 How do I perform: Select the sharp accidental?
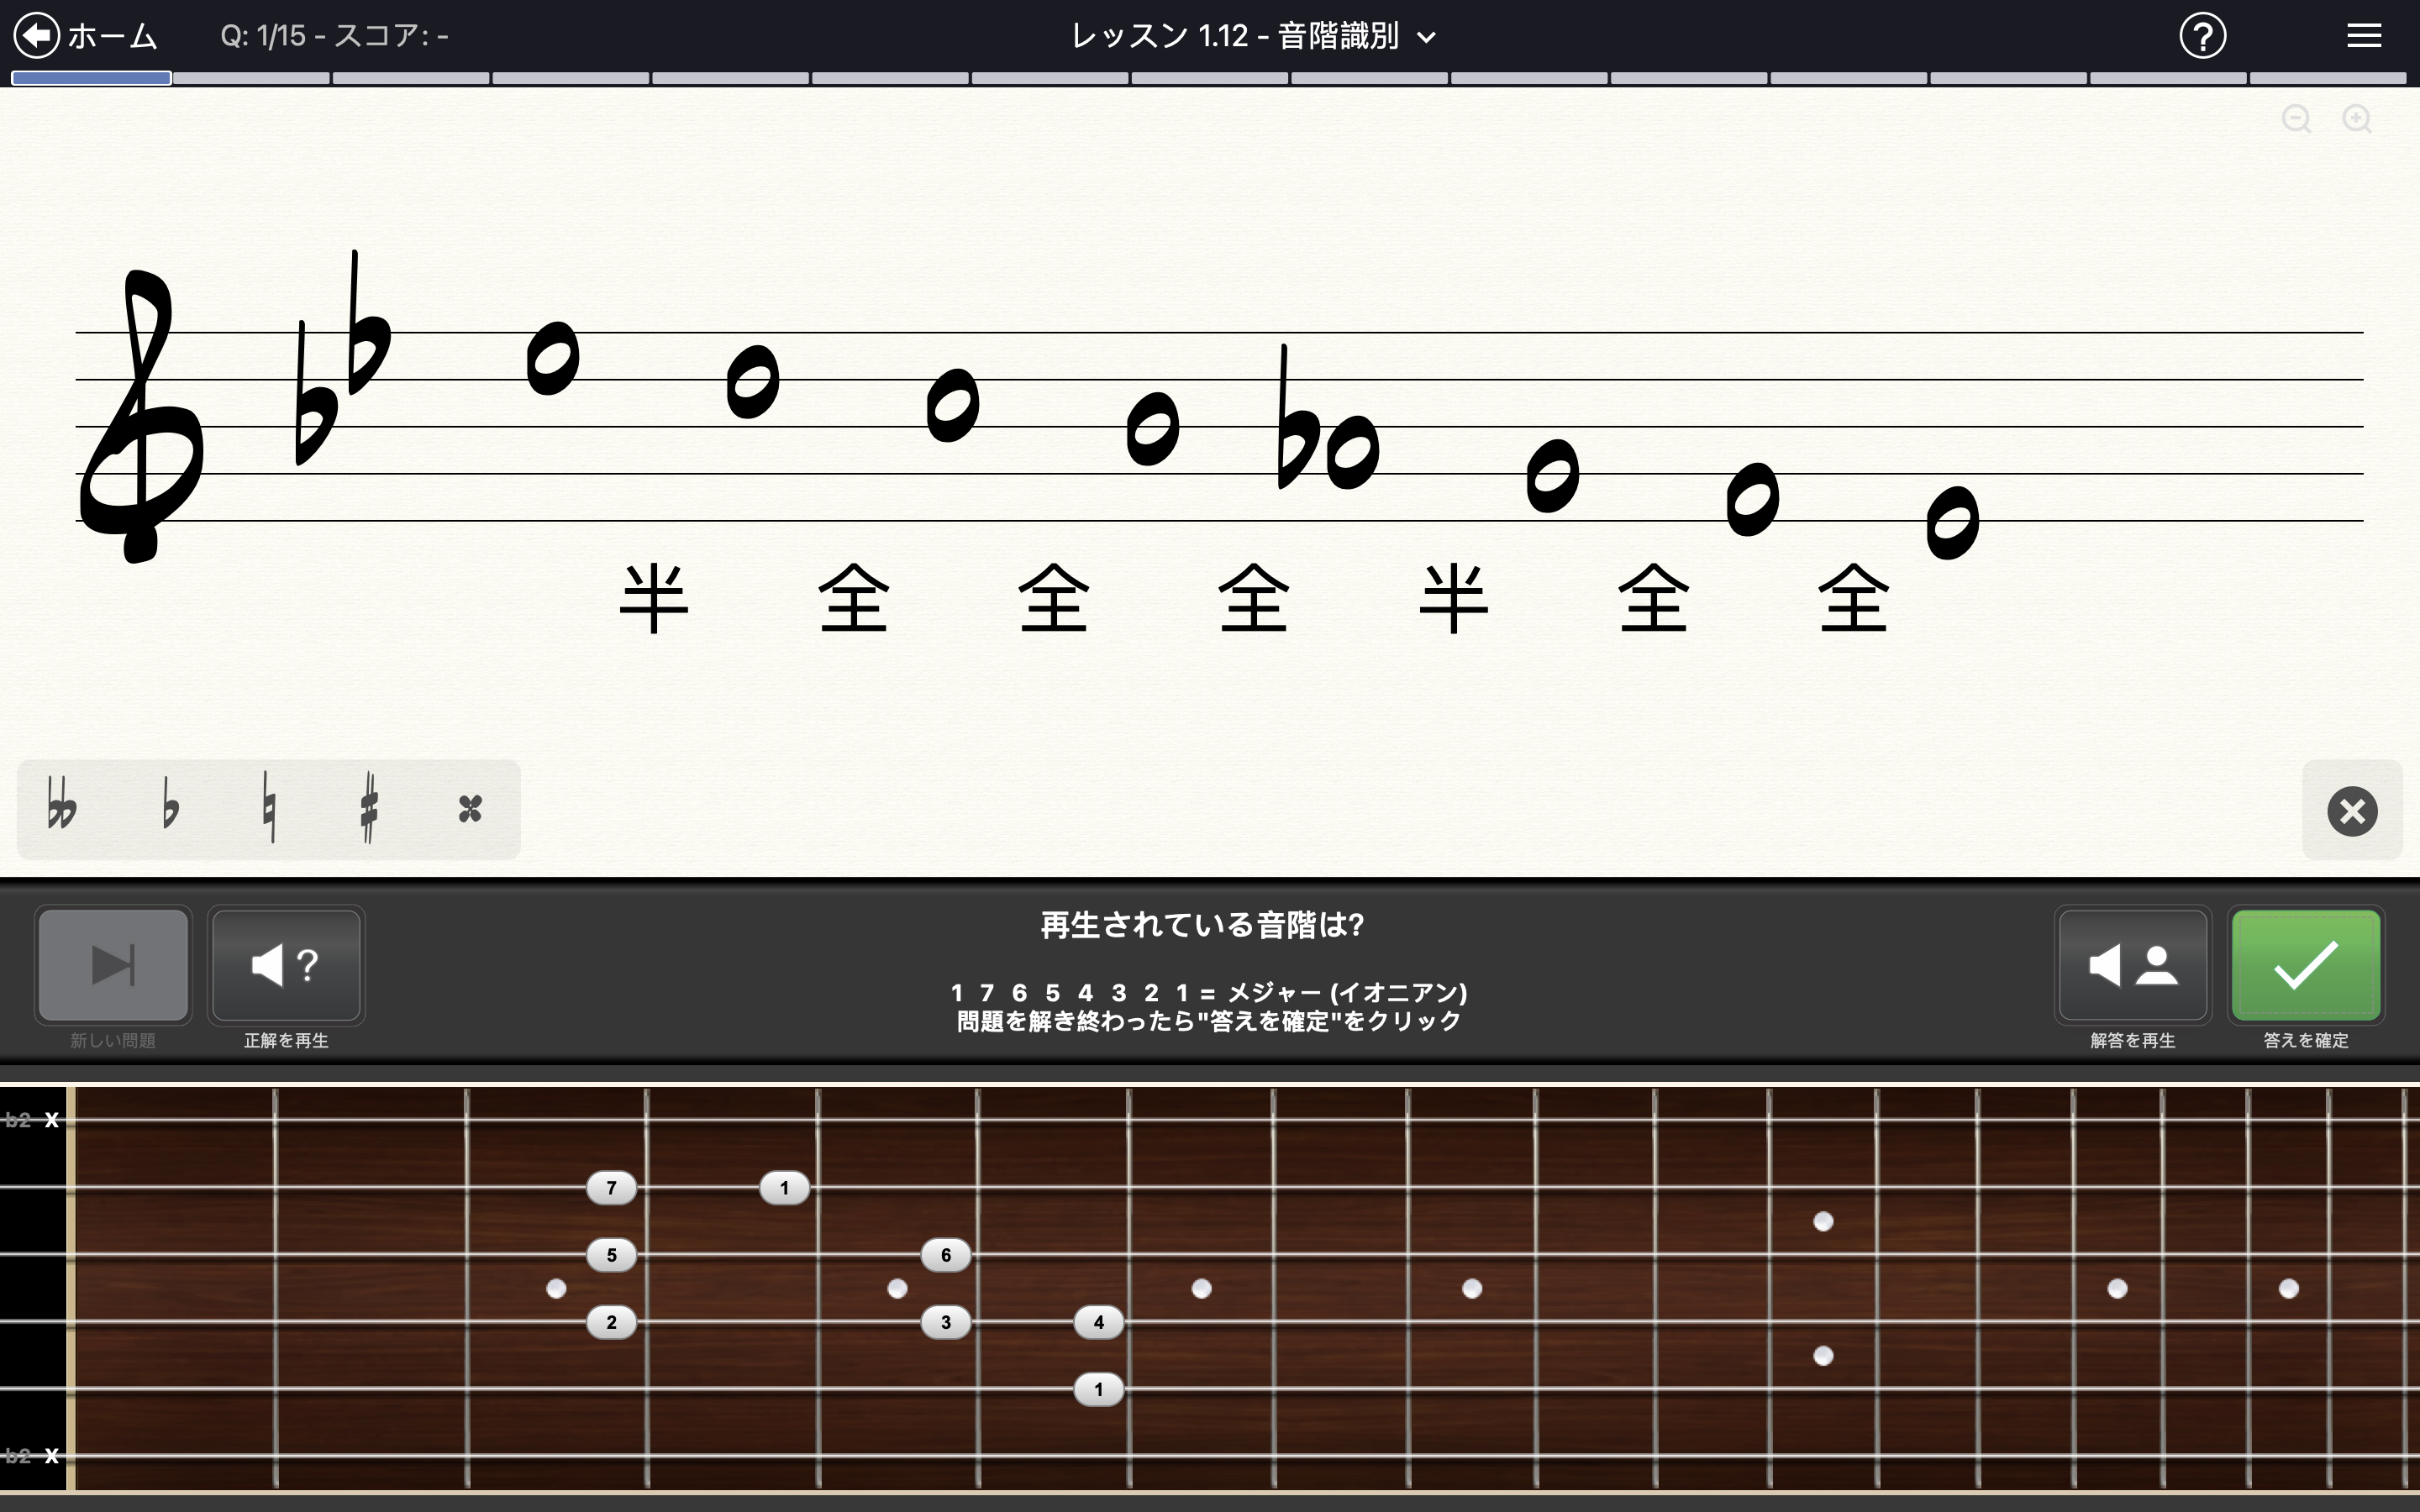(x=369, y=808)
